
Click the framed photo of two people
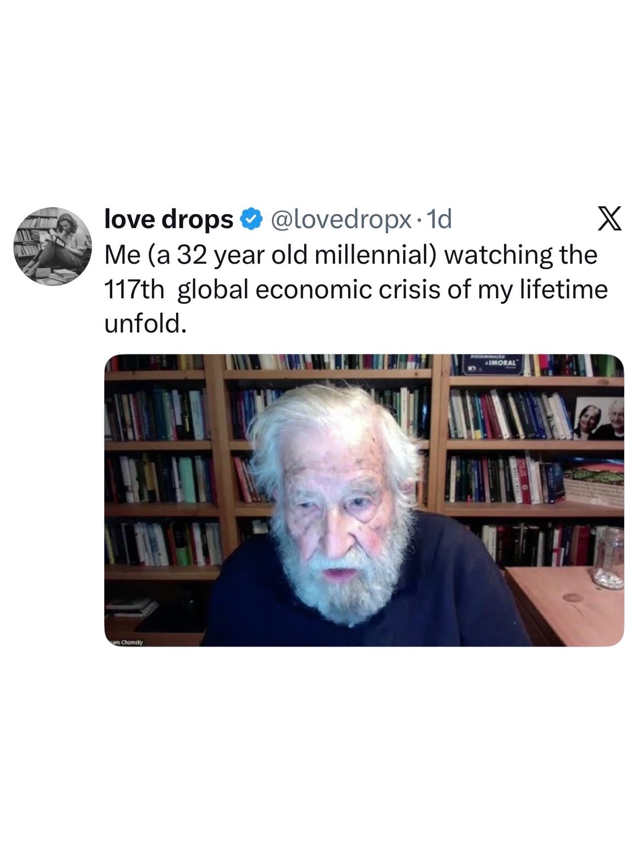[x=598, y=418]
